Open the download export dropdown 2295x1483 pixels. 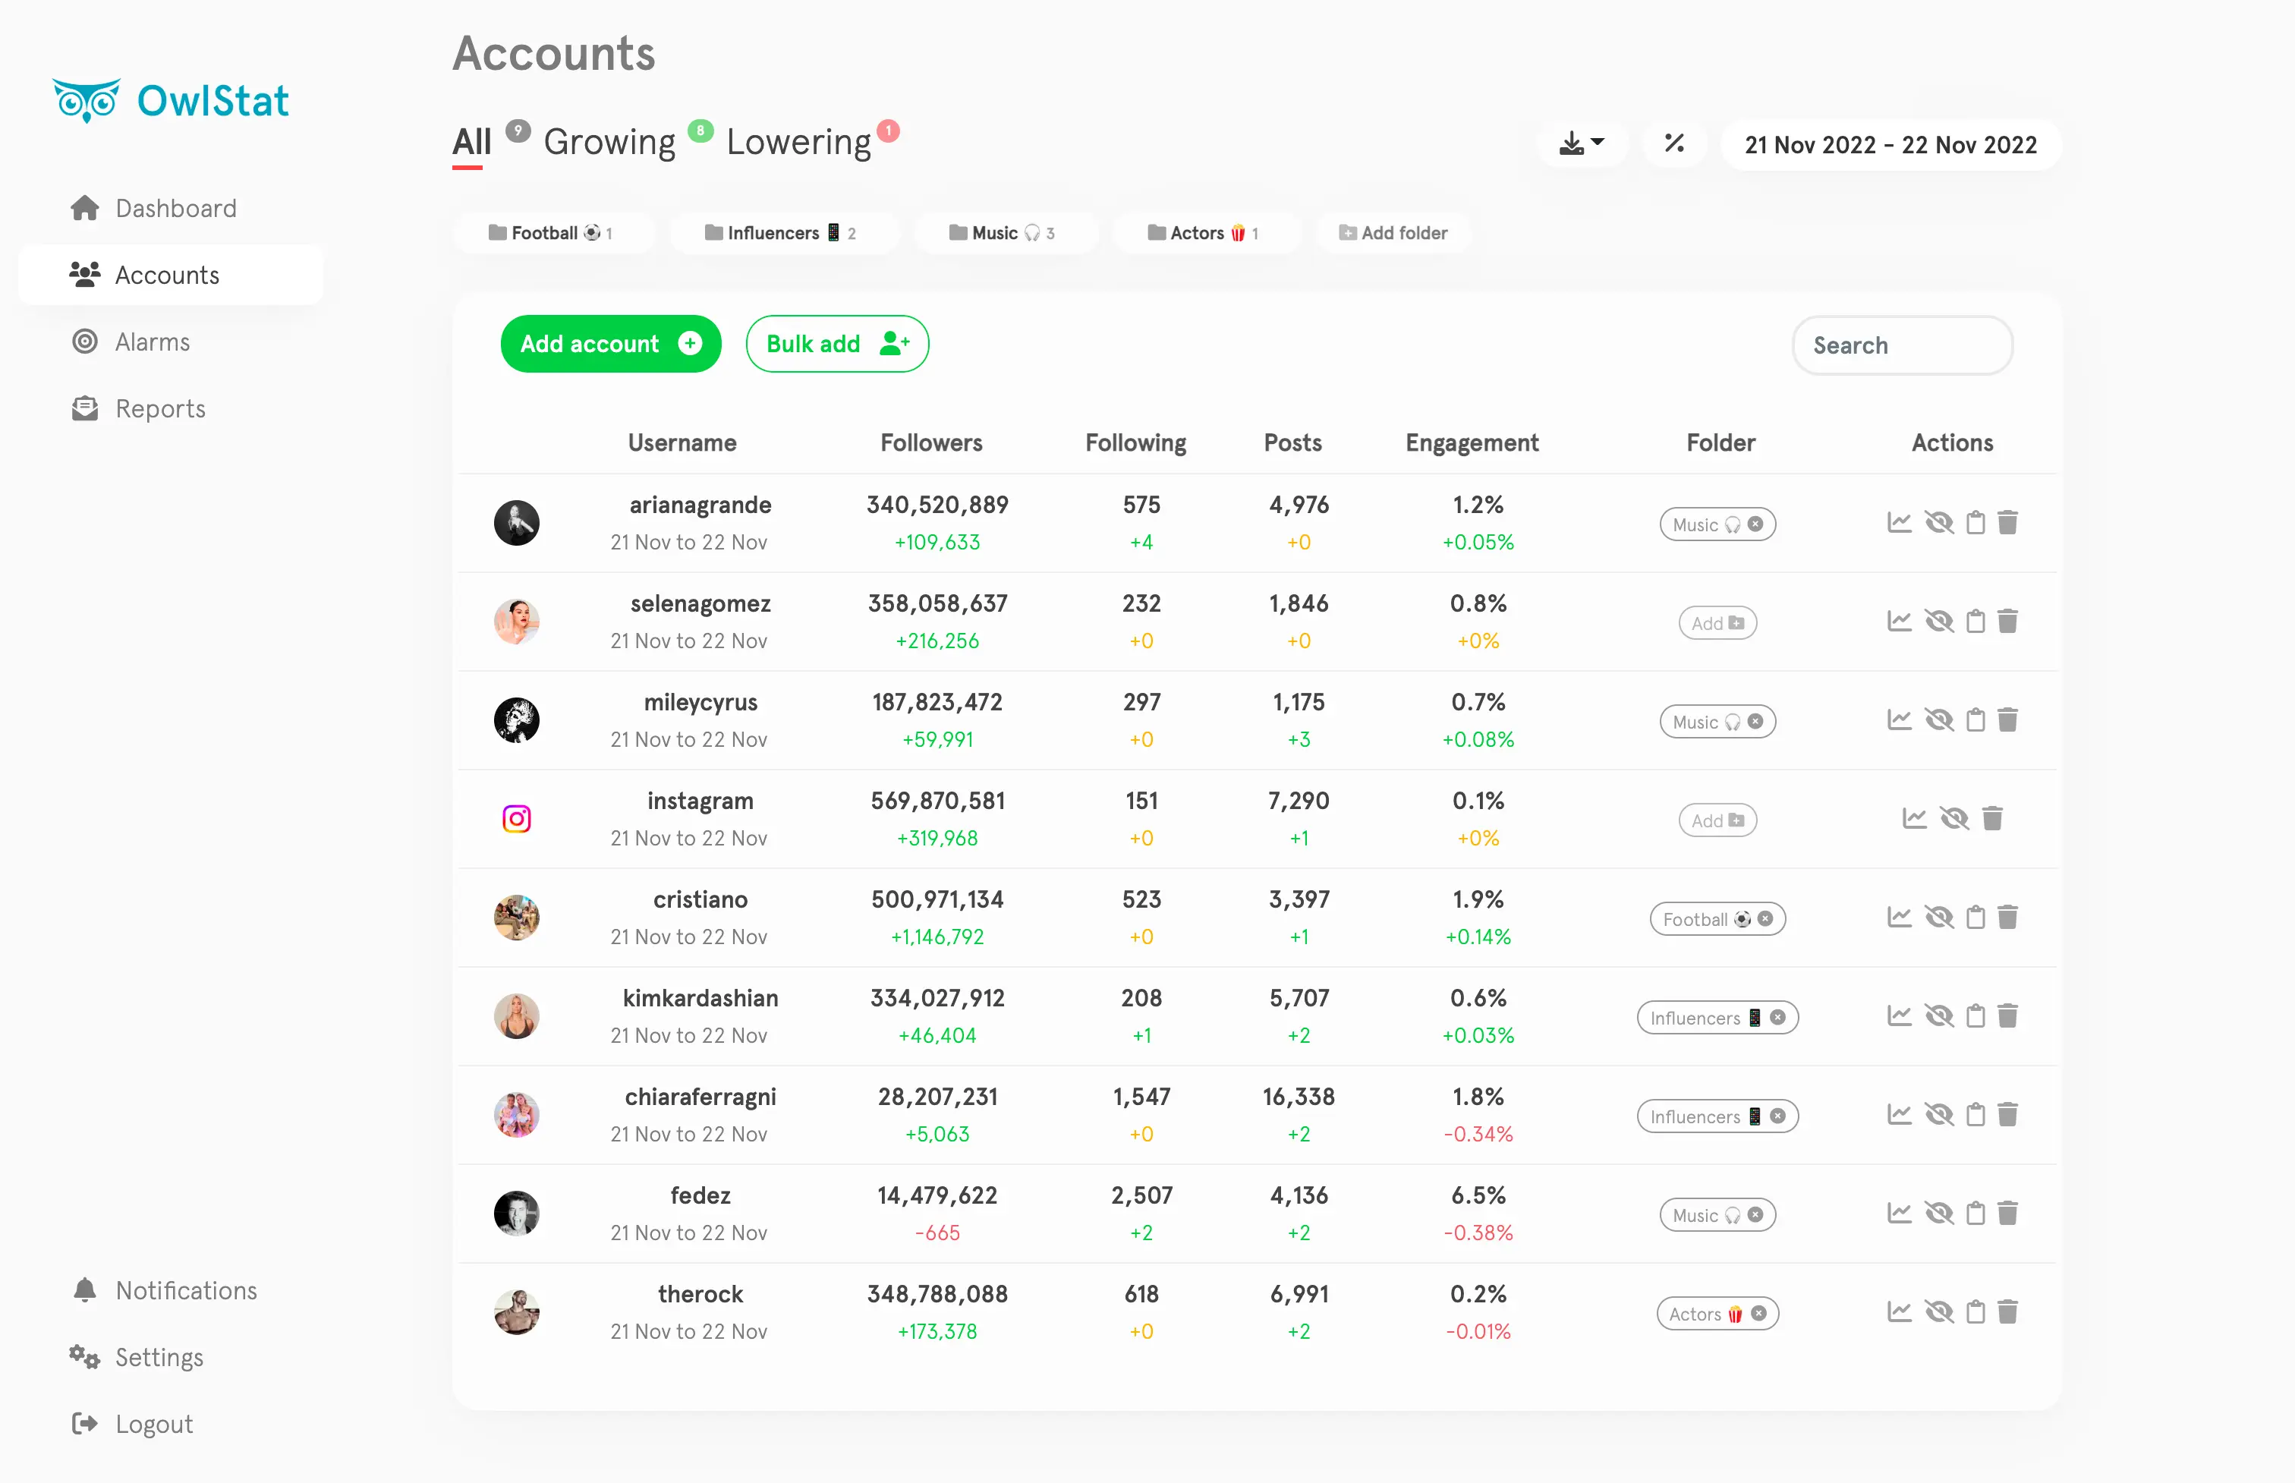[x=1582, y=143]
